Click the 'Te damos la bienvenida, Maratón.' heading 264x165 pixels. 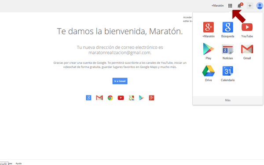coord(120,31)
